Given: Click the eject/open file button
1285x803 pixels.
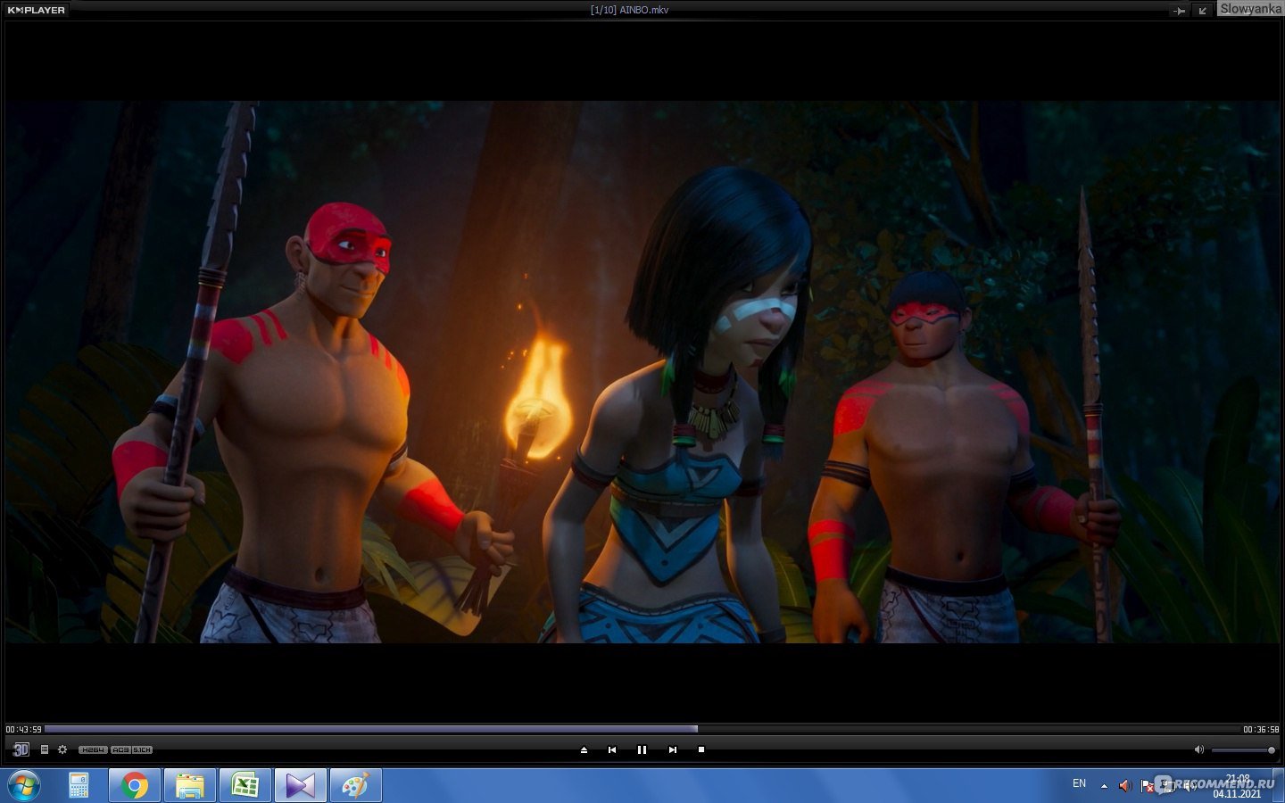Looking at the screenshot, I should (x=584, y=749).
